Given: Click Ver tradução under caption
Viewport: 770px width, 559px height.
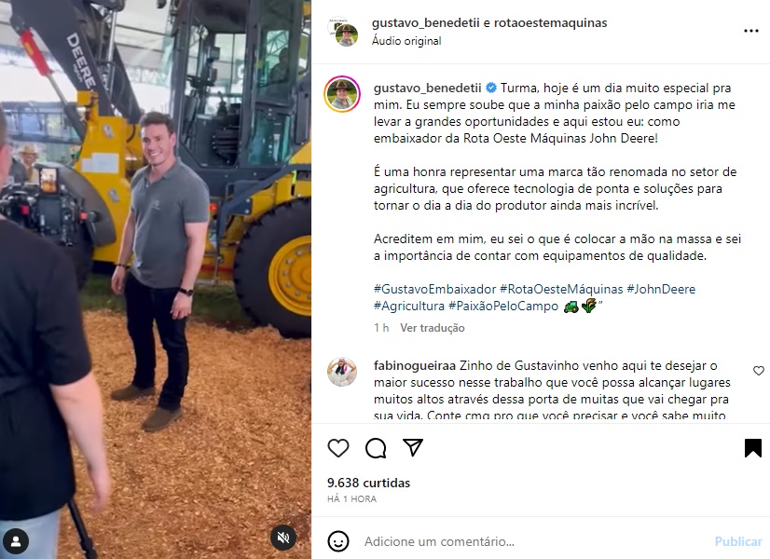Looking at the screenshot, I should (433, 328).
